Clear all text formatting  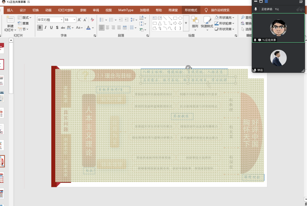[92, 20]
